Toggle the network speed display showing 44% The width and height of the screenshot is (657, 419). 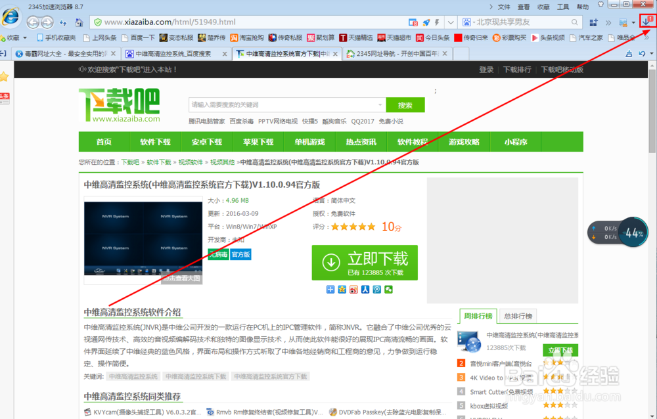[633, 232]
